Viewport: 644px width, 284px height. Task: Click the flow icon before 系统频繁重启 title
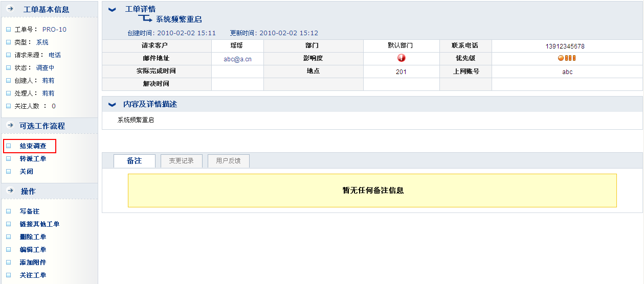pyautogui.click(x=145, y=19)
